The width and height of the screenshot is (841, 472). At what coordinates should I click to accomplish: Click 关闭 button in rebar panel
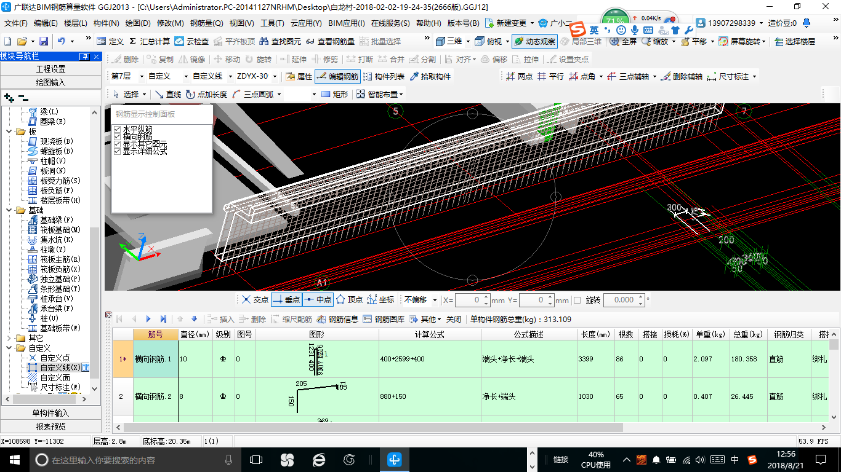click(x=454, y=319)
